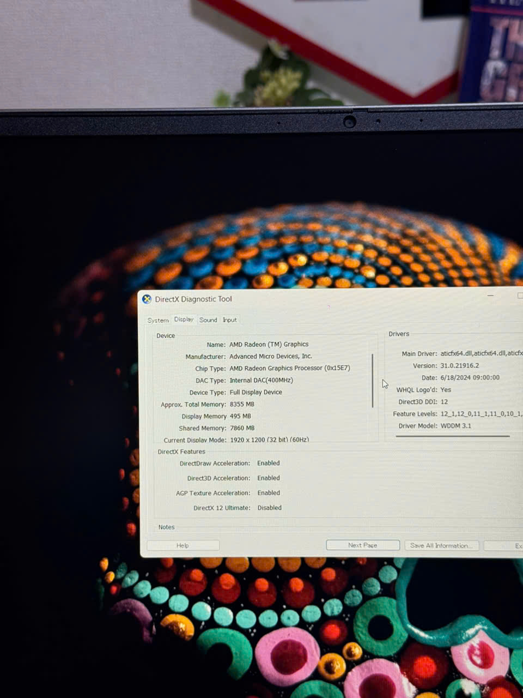This screenshot has width=523, height=698.
Task: Select the display mode value 1920 x 1200
Action: coord(269,440)
